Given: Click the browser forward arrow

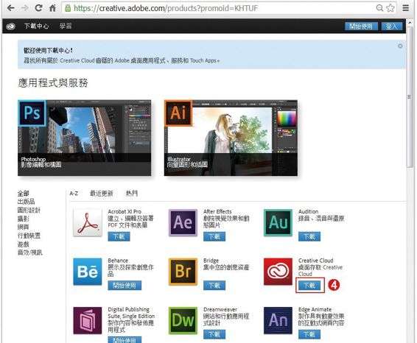Looking at the screenshot, I should pyautogui.click(x=25, y=8).
